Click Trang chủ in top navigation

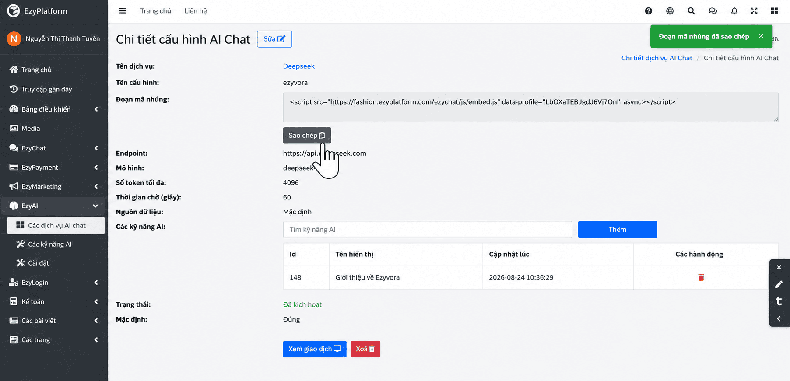point(155,11)
